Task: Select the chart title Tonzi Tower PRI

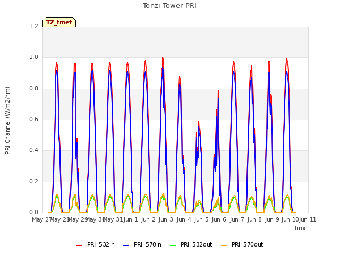Action: click(169, 6)
